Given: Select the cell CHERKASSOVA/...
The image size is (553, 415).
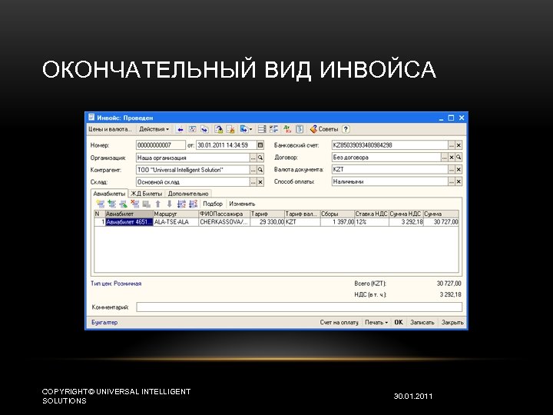Looking at the screenshot, I should point(224,222).
